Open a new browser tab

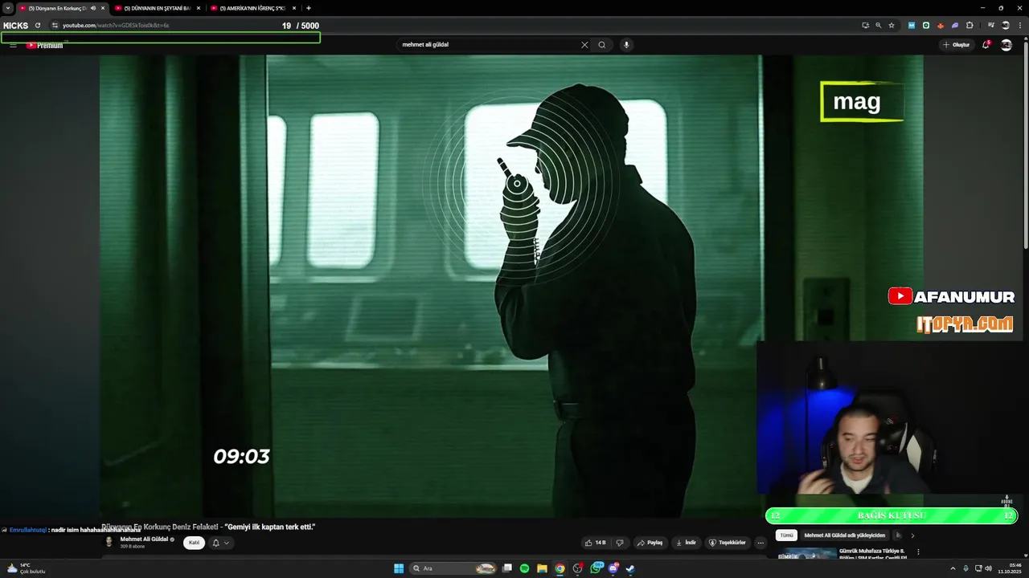(x=309, y=8)
